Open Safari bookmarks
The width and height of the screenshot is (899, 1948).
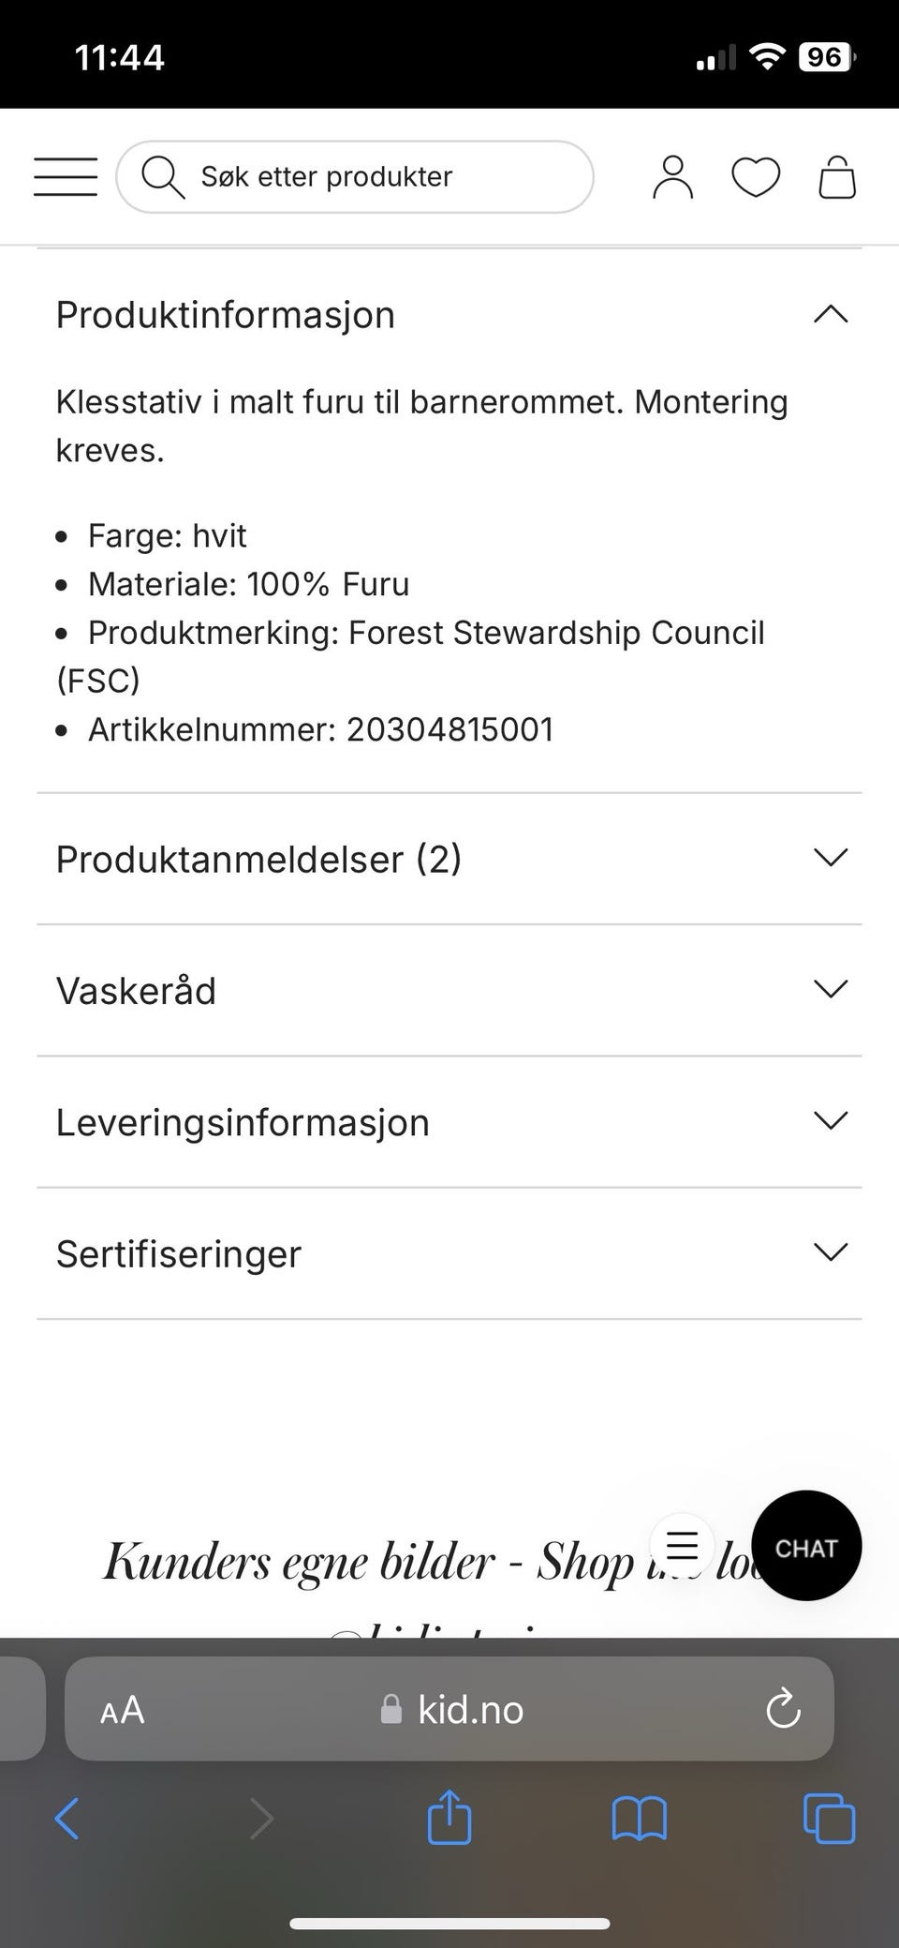[639, 1819]
